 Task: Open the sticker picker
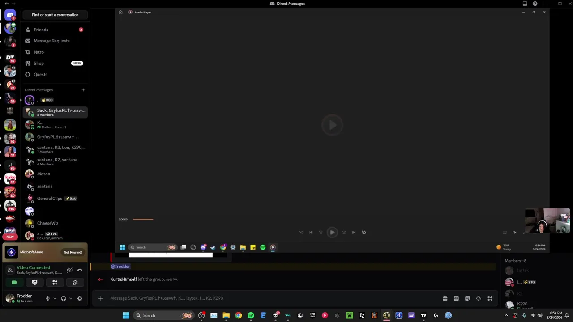pos(467,298)
